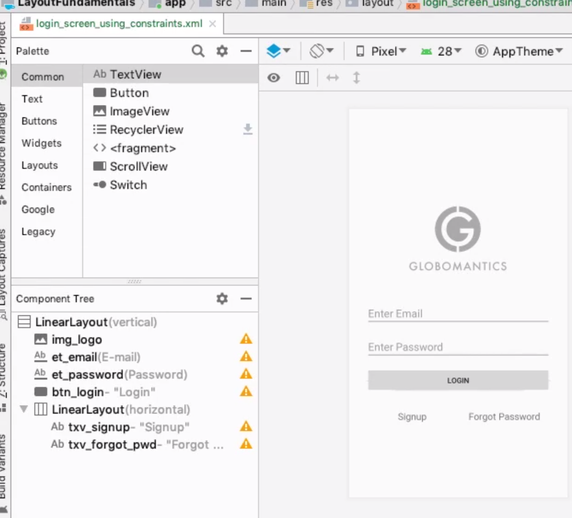
Task: Minimize the Component Tree panel
Action: pyautogui.click(x=246, y=299)
